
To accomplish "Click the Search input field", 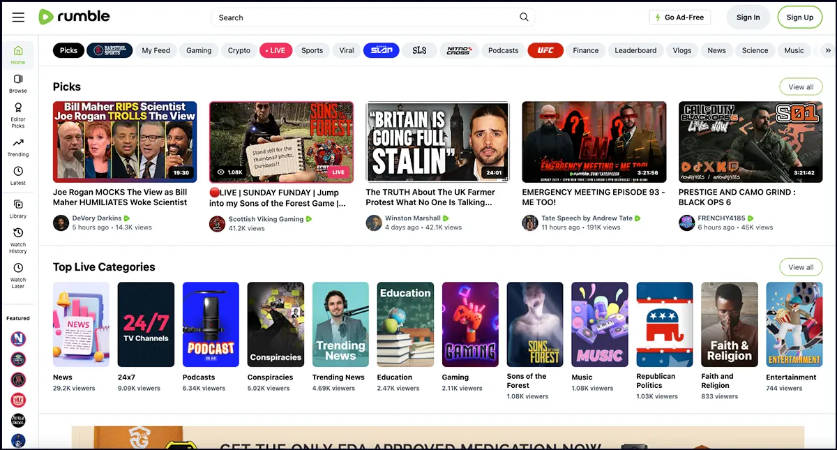I will pyautogui.click(x=363, y=17).
